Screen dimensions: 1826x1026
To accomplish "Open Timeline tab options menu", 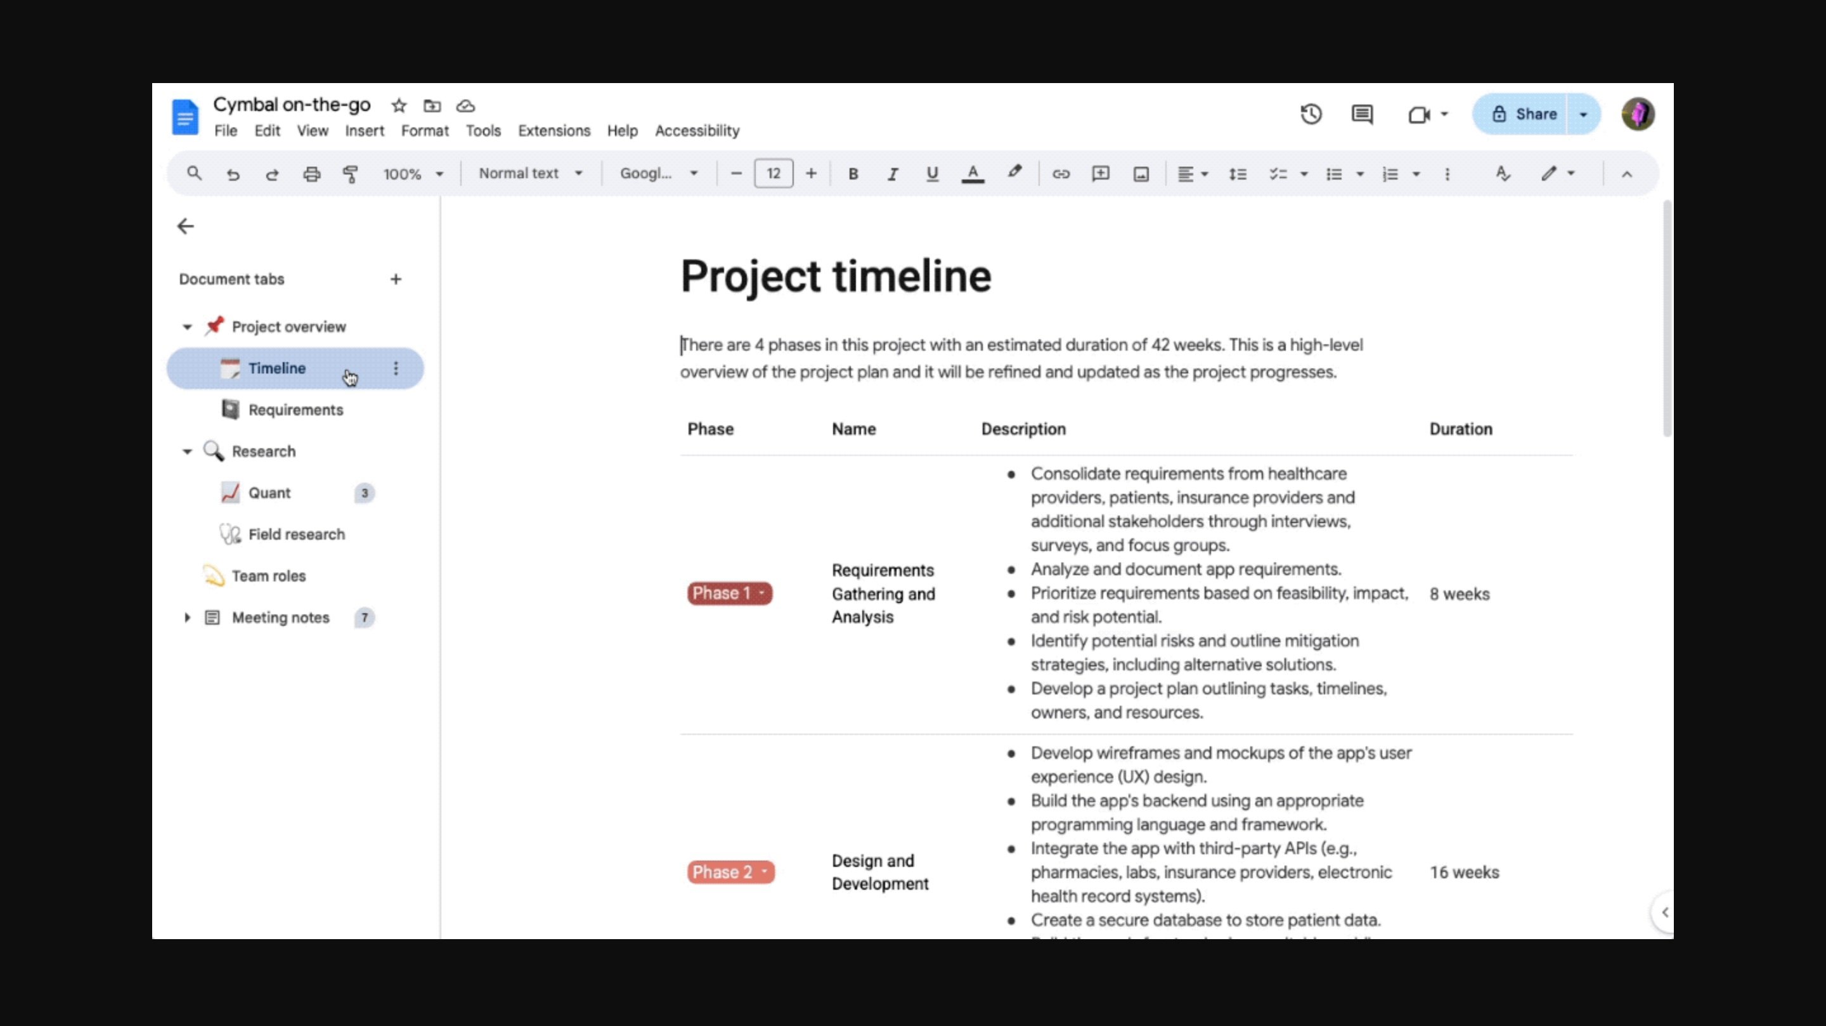I will tap(396, 368).
